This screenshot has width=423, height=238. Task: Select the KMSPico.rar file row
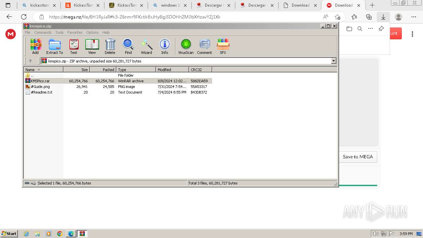point(118,81)
